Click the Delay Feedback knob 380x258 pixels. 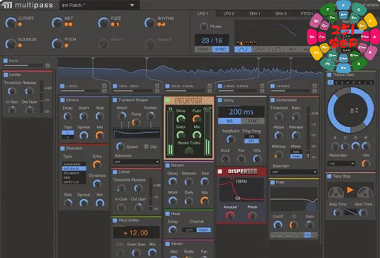pos(230,139)
